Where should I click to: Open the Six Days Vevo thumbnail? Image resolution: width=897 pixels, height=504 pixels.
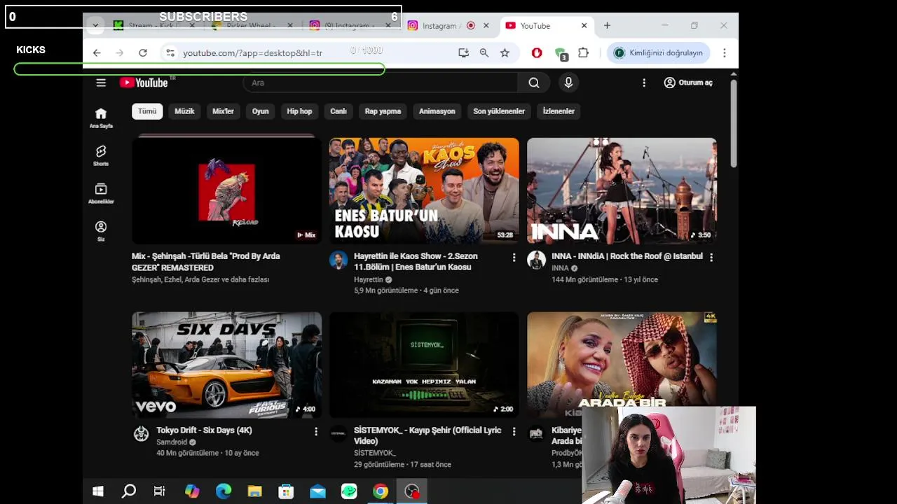click(x=227, y=365)
